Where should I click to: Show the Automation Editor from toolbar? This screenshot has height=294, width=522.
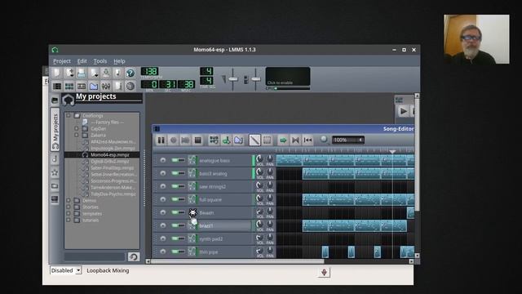(94, 87)
